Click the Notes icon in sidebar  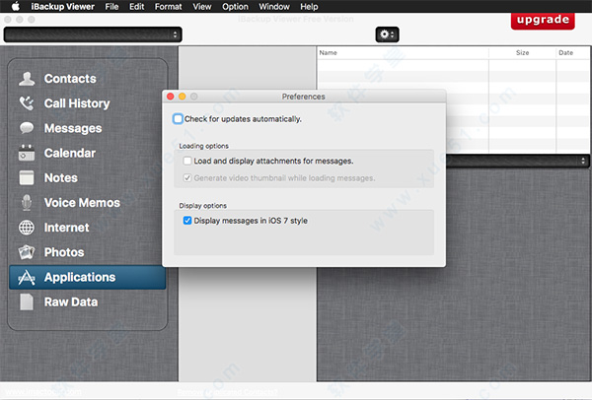(27, 177)
